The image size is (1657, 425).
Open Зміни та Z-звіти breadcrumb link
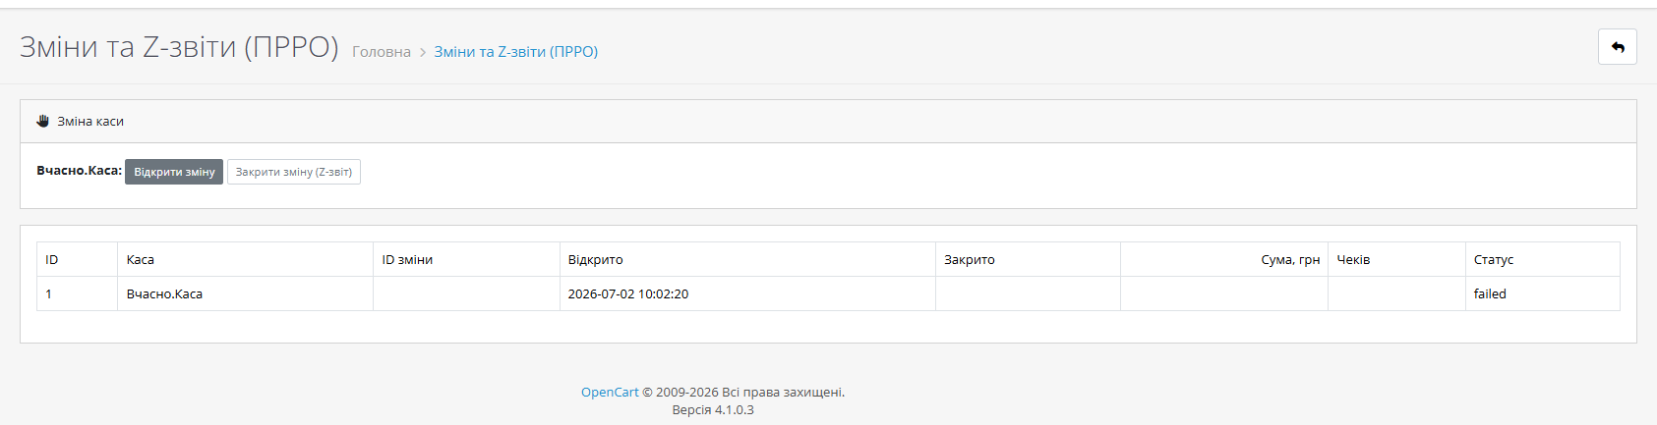[x=516, y=52]
